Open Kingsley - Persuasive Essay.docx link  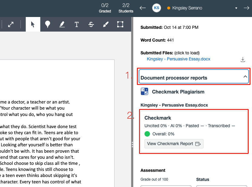click(178, 59)
